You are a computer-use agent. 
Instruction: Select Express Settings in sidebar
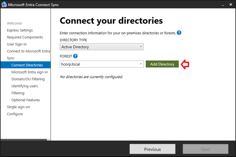pyautogui.click(x=20, y=30)
